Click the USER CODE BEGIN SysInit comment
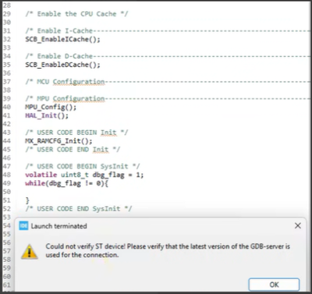Image resolution: width=312 pixels, height=294 pixels. [x=83, y=166]
